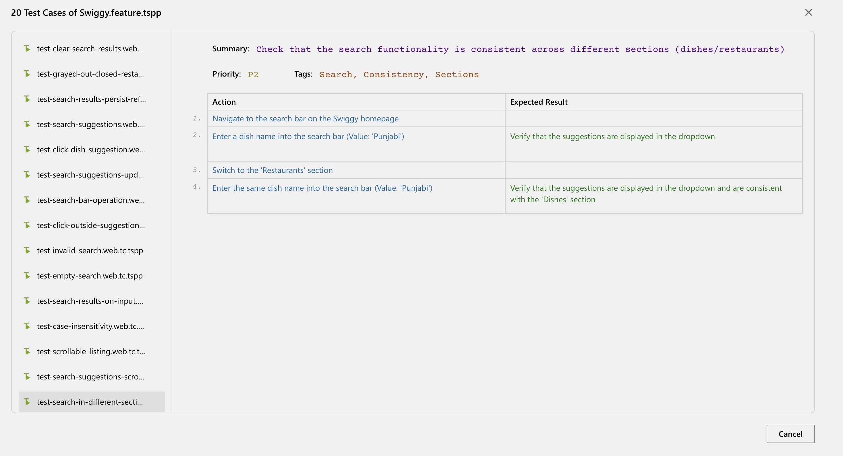Select test-case-insensitivity test case
Image resolution: width=843 pixels, height=456 pixels.
point(92,326)
